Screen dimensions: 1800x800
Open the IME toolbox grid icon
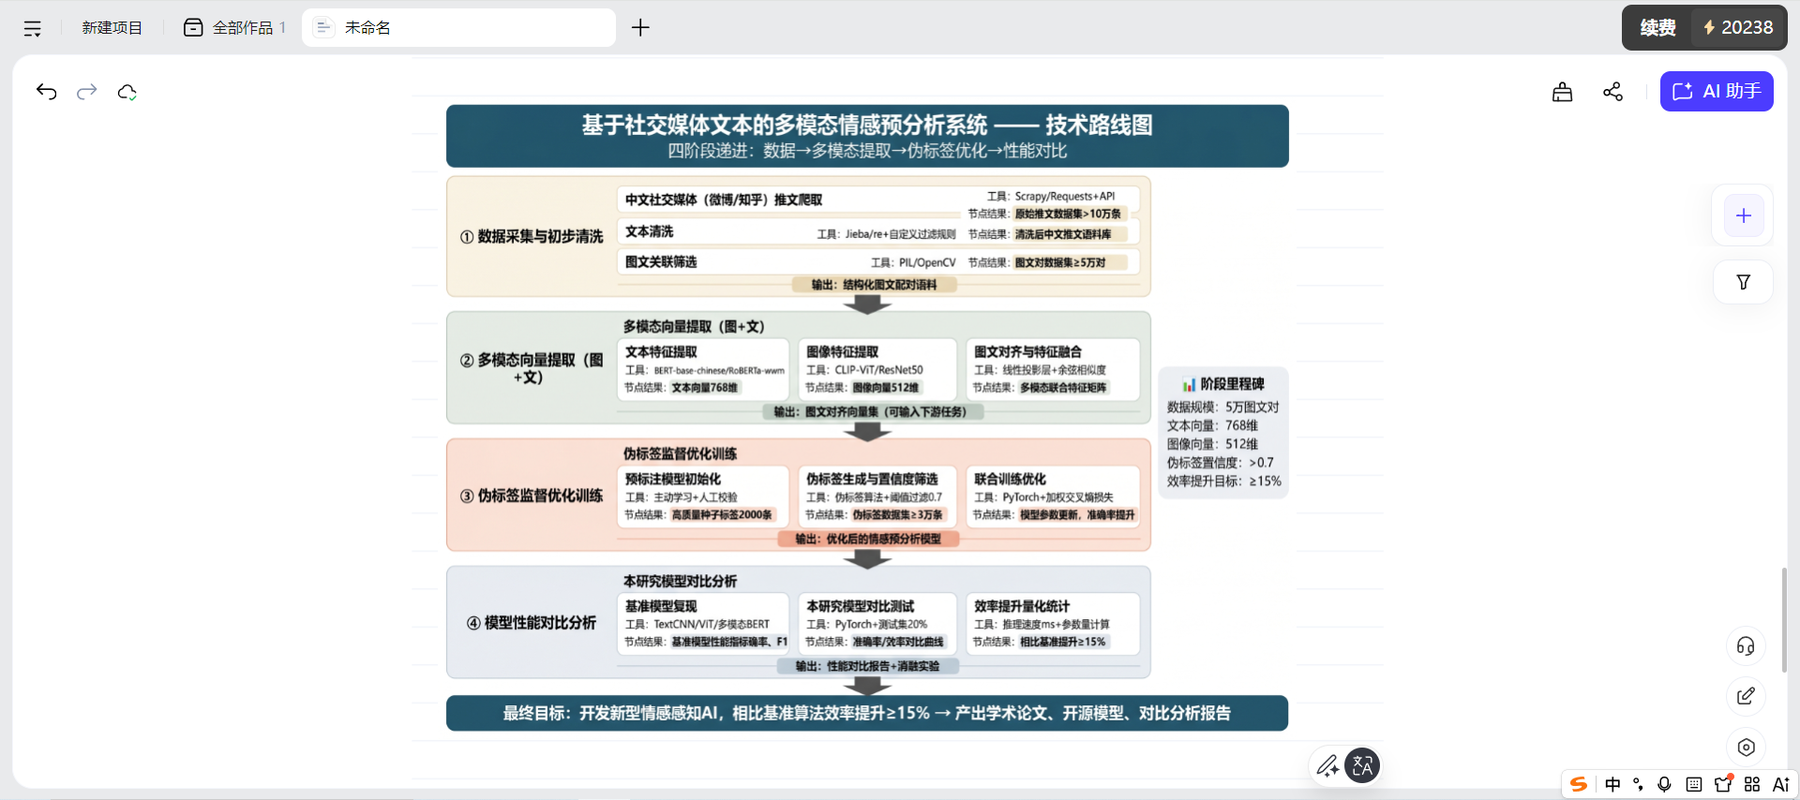click(1752, 785)
